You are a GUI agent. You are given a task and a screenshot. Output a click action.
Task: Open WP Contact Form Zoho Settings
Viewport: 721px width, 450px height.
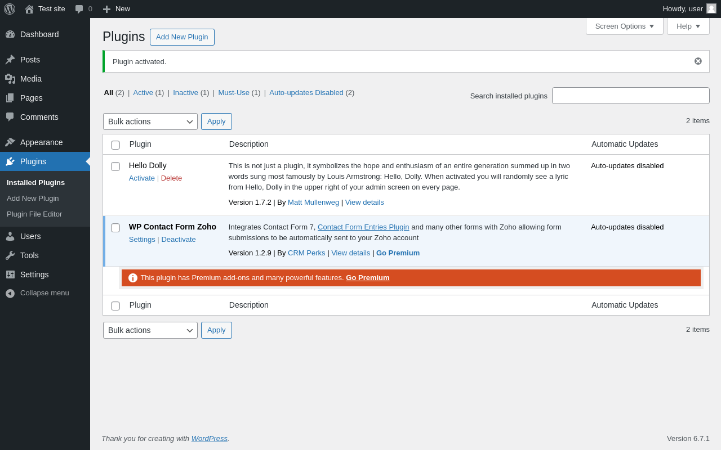[142, 239]
